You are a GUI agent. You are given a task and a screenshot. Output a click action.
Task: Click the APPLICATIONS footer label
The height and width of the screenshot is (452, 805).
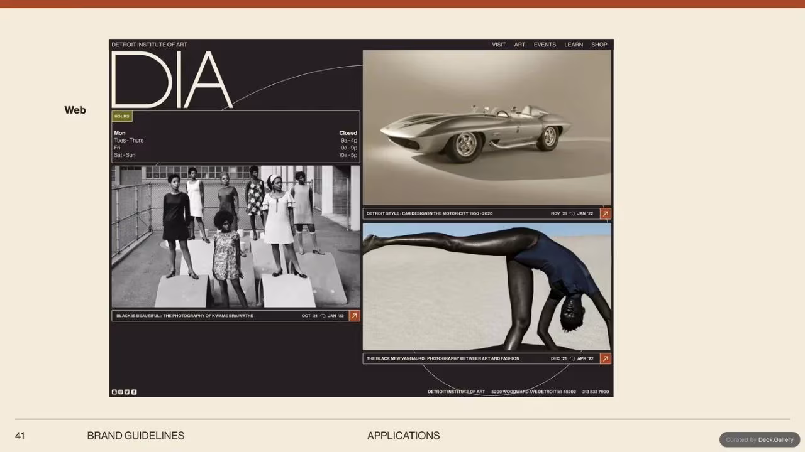tap(404, 436)
